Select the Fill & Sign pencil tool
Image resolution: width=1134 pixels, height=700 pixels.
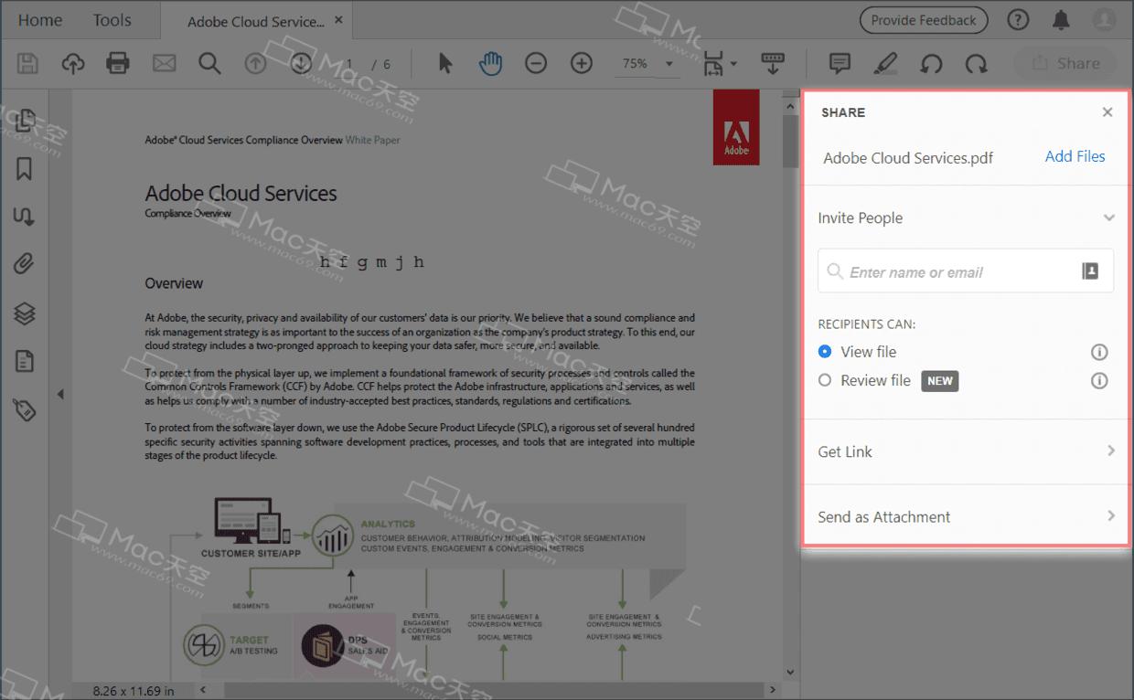(x=885, y=64)
